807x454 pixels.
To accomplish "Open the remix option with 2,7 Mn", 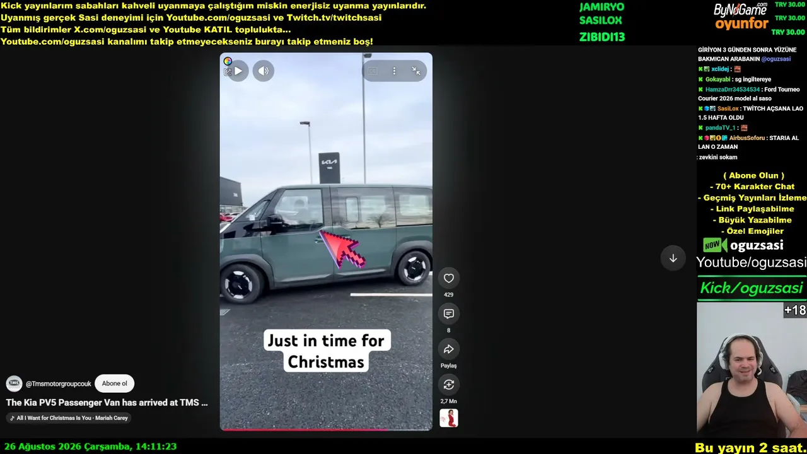I will pyautogui.click(x=449, y=384).
